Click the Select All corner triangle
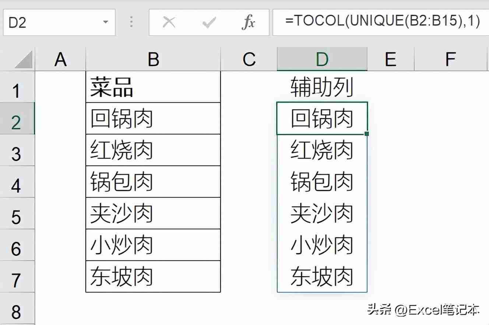This screenshot has height=325, width=489. tap(23, 59)
